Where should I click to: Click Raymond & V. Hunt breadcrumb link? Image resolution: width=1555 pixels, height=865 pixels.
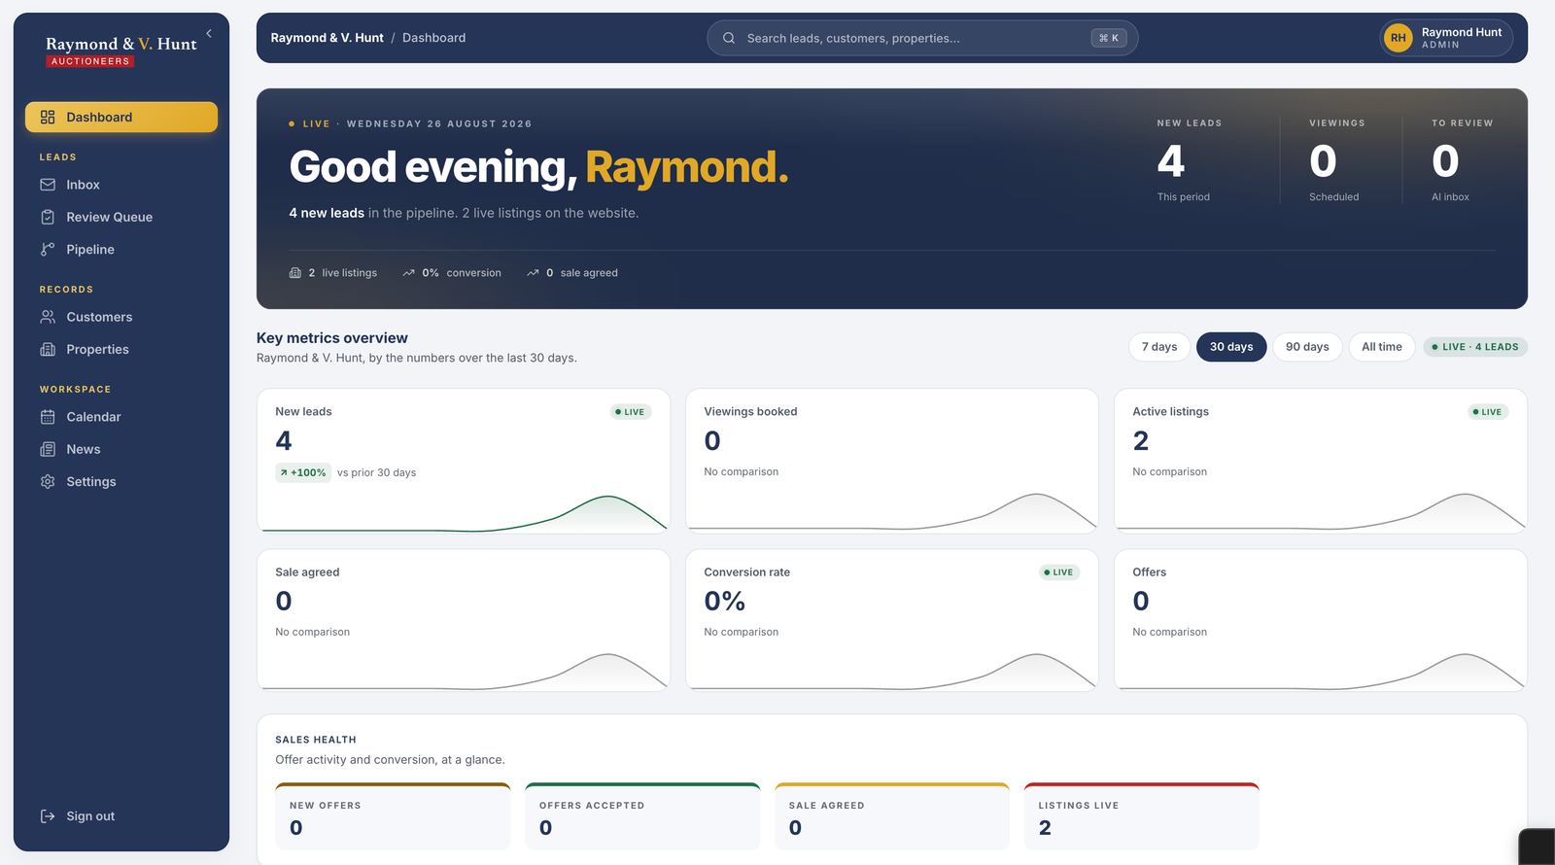pyautogui.click(x=327, y=38)
